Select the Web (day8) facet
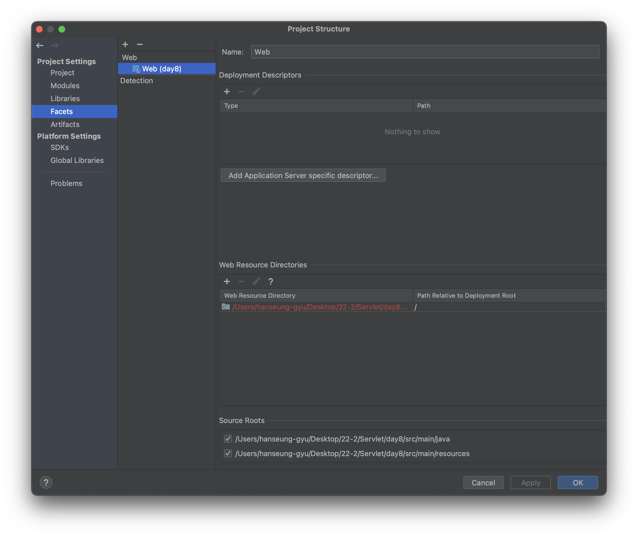This screenshot has height=537, width=638. pos(162,69)
